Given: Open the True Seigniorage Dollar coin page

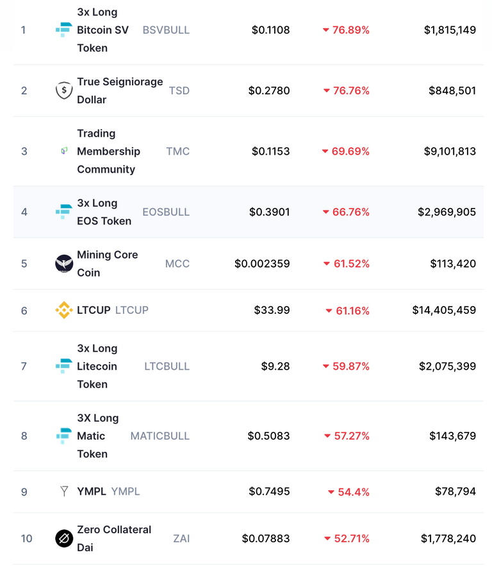Looking at the screenshot, I should (120, 90).
